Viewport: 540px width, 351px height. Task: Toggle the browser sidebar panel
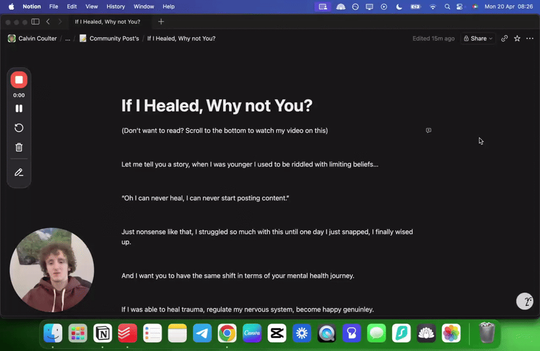(35, 22)
